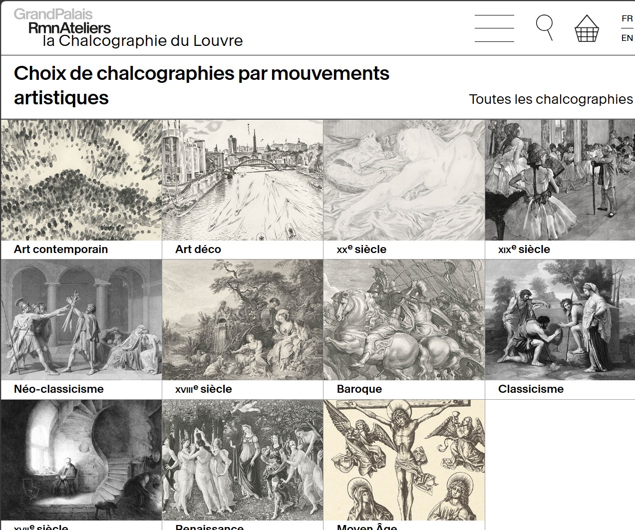Image resolution: width=635 pixels, height=530 pixels.
Task: Open the shopping basket icon
Action: point(587,28)
